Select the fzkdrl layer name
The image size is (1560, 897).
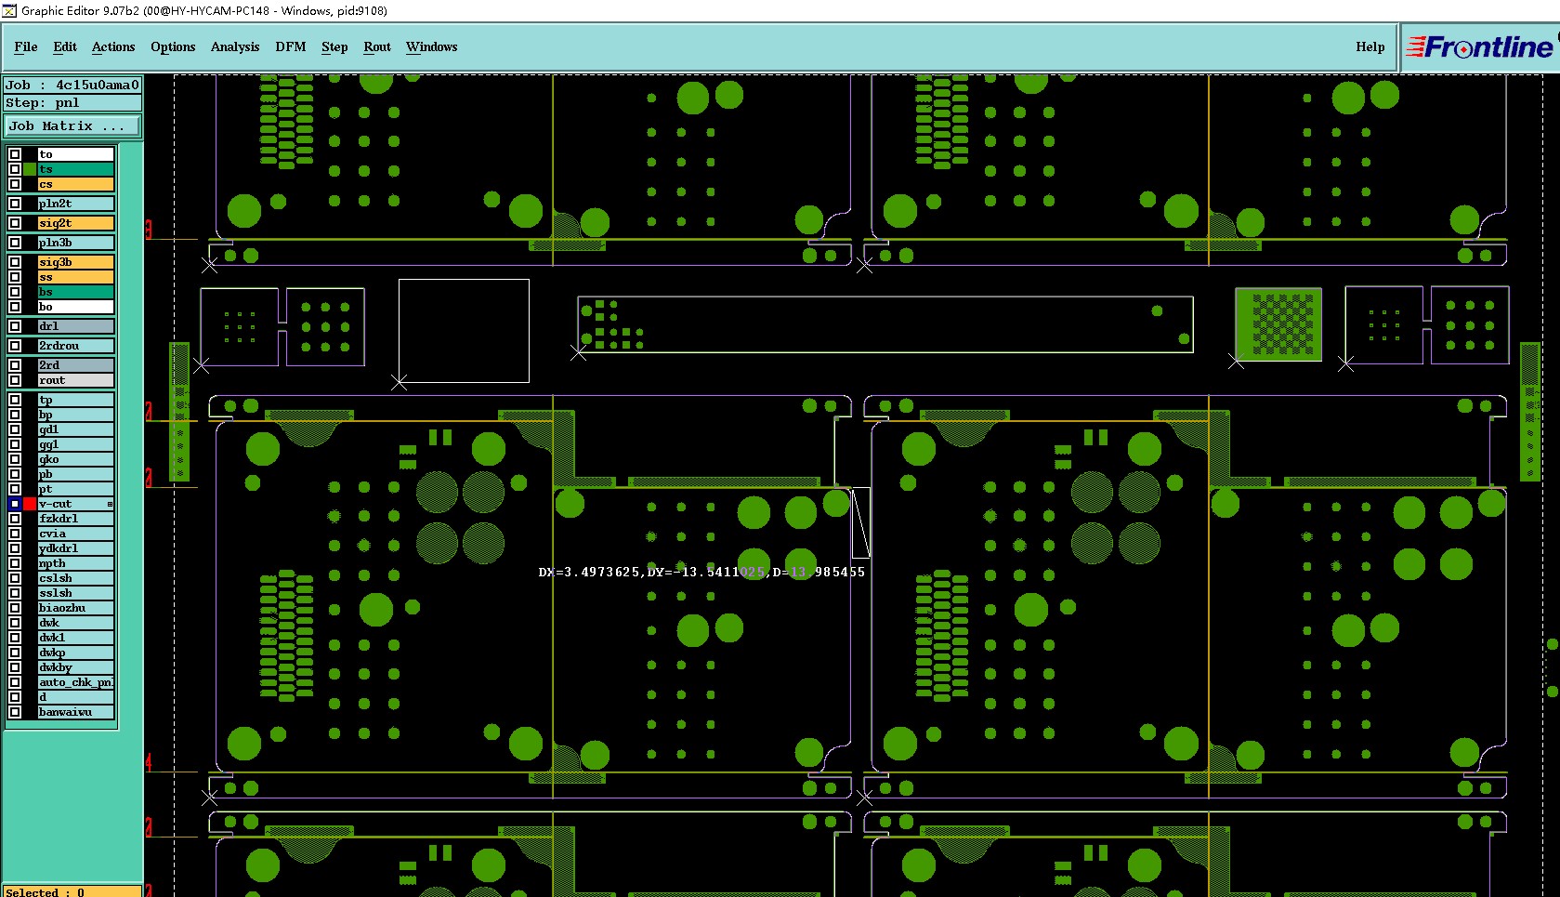76,519
